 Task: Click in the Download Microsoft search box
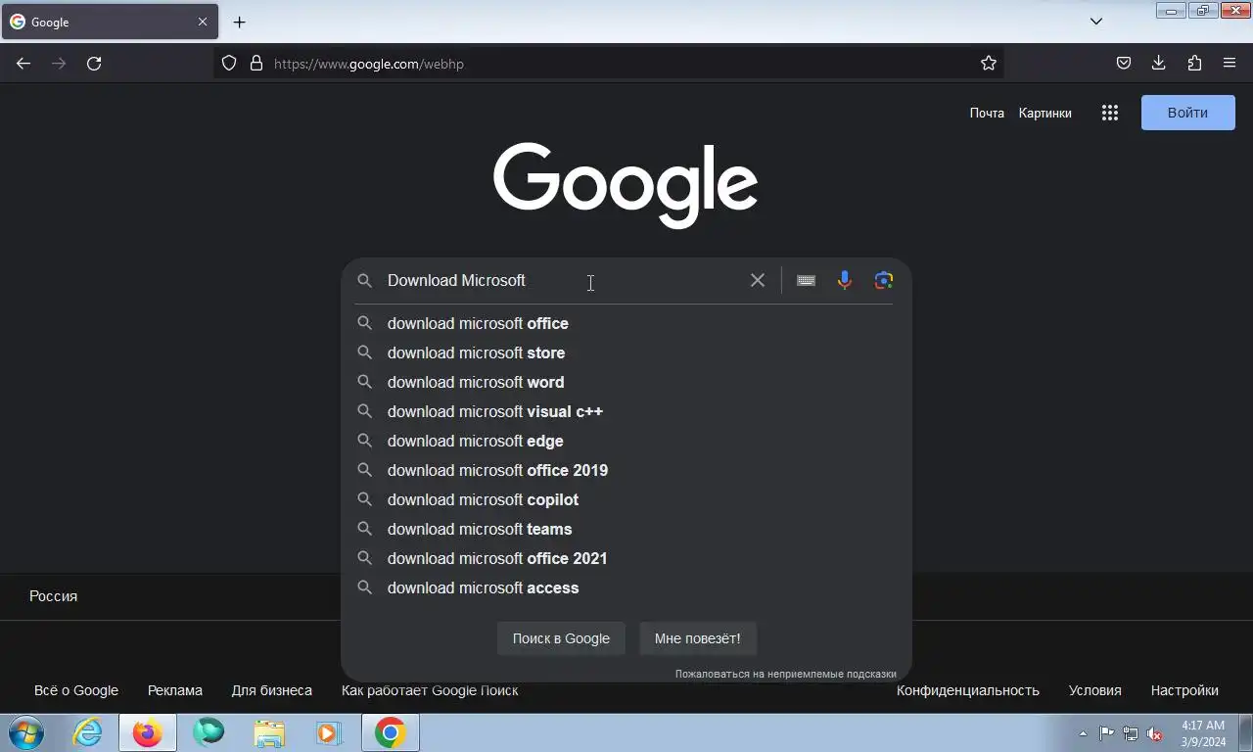(563, 280)
